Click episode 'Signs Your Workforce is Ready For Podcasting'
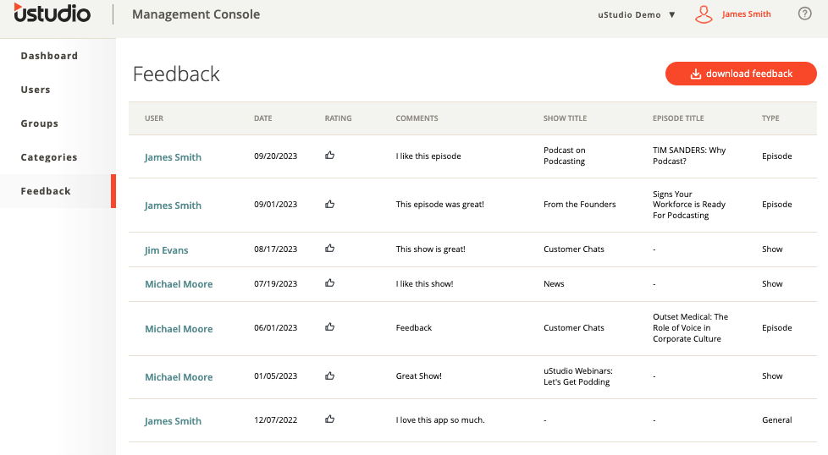 (x=689, y=205)
